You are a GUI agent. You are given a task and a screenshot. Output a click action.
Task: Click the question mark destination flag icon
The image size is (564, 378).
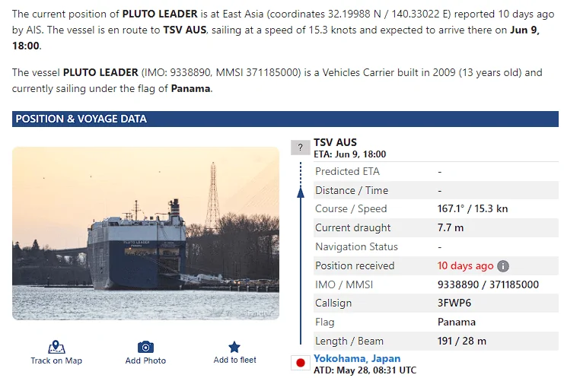pos(301,148)
